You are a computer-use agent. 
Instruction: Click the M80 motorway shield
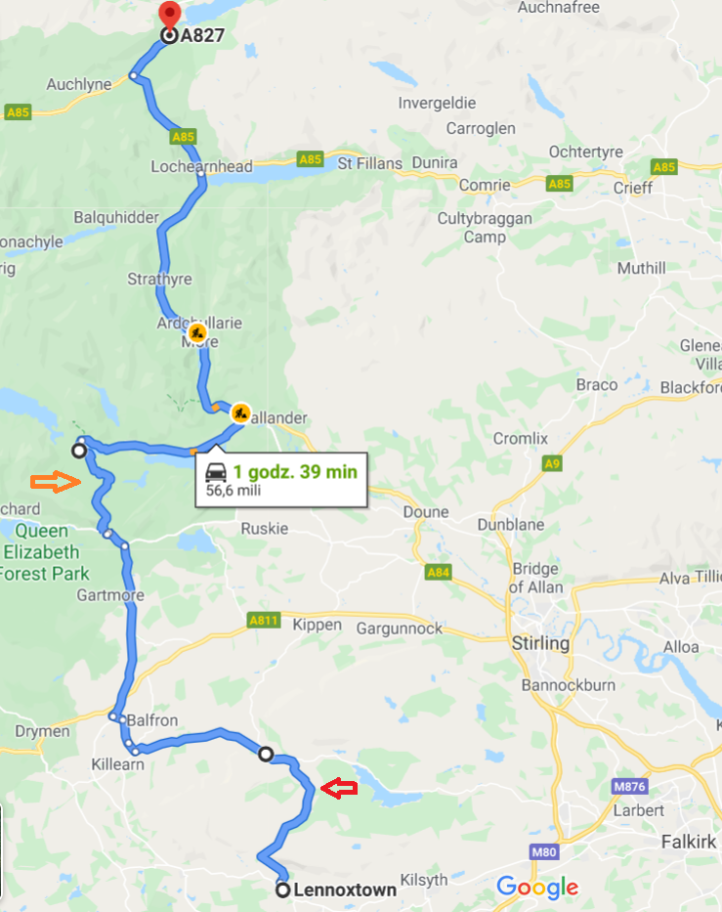point(544,852)
